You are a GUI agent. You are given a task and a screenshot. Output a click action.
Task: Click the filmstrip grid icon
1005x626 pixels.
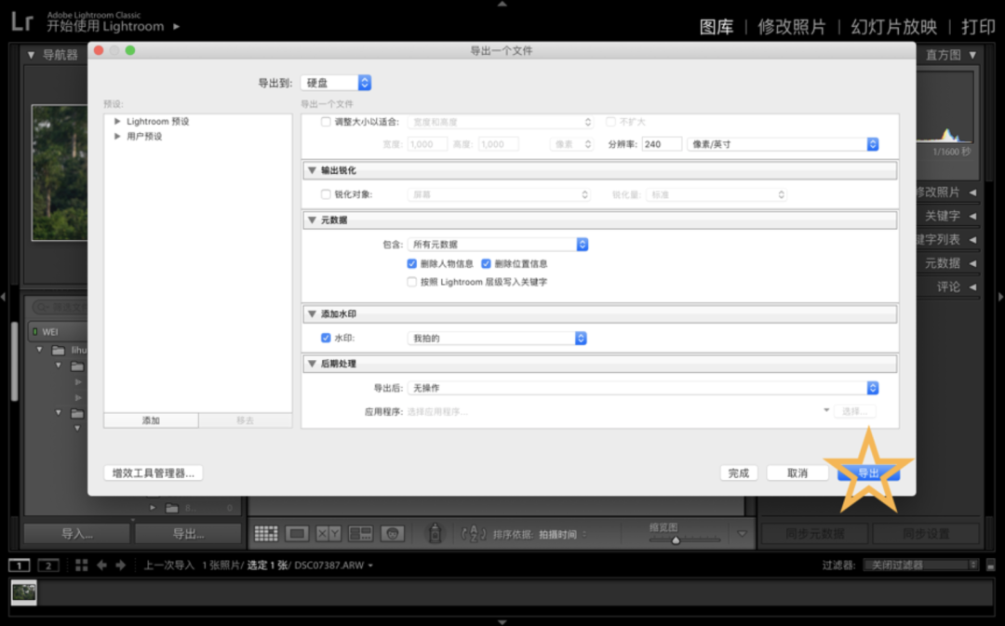coord(82,565)
